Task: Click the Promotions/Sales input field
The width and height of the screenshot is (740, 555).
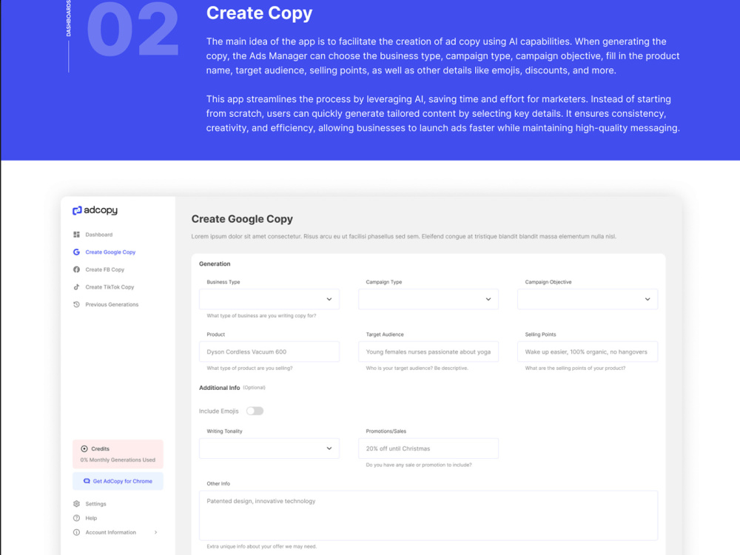Action: (x=428, y=448)
